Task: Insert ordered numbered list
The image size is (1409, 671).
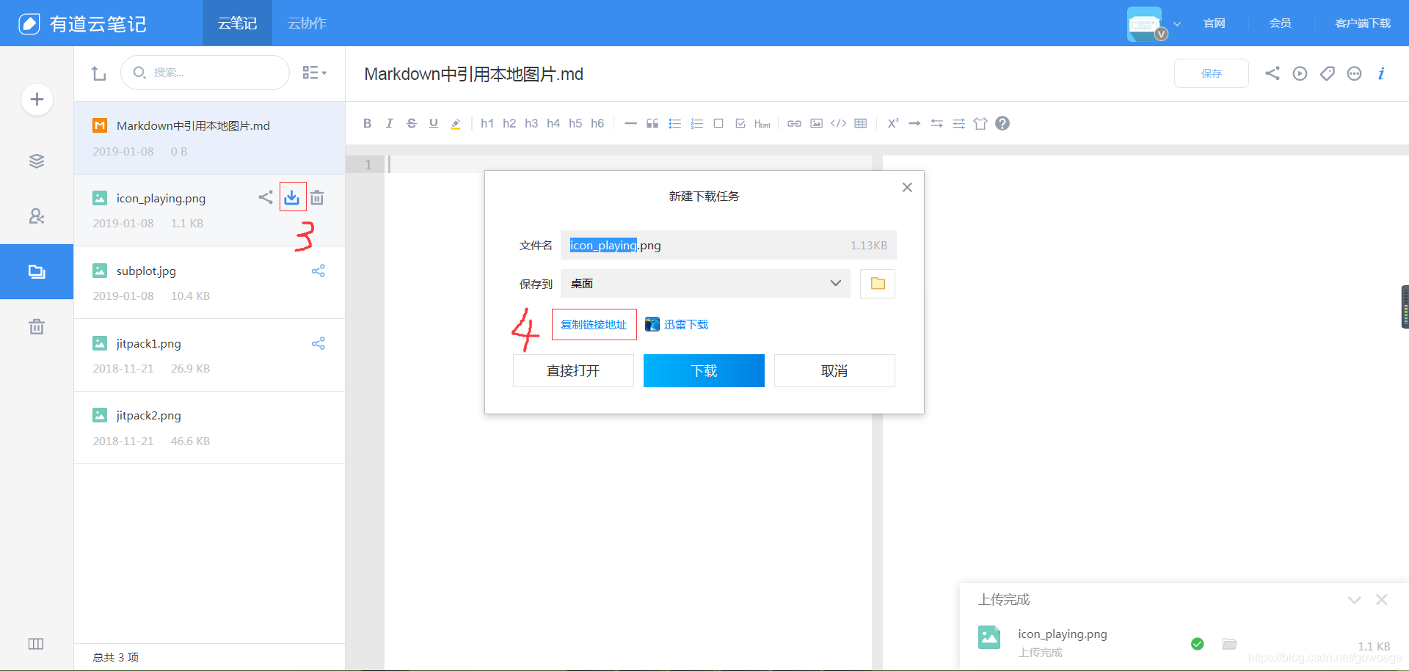Action: (x=696, y=123)
